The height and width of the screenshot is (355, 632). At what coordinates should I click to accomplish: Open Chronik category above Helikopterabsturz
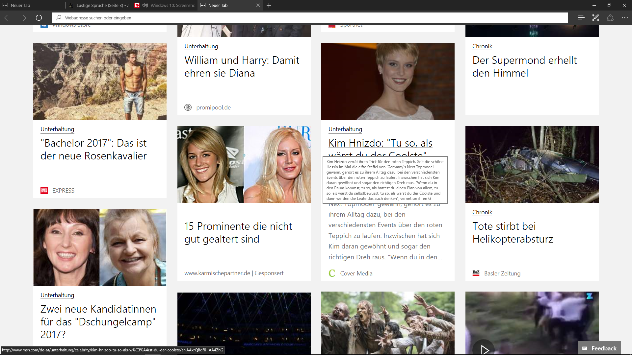tap(482, 212)
